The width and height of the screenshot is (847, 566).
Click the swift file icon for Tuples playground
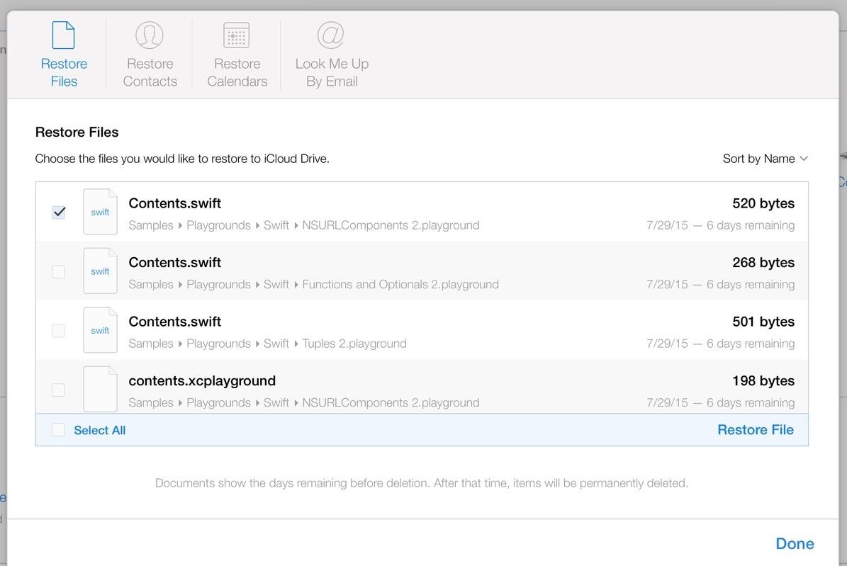pos(100,330)
